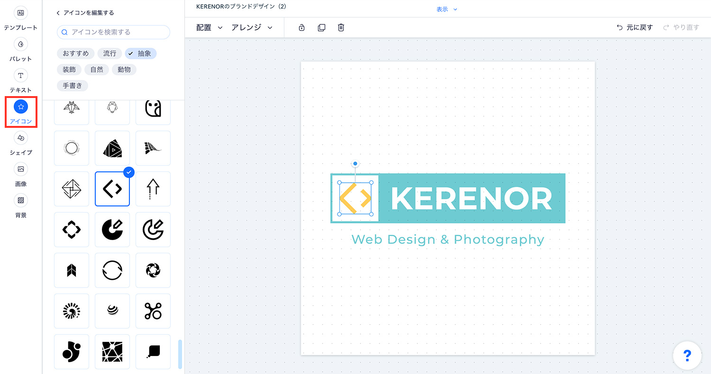Open the 背景 sidebar panel
This screenshot has width=711, height=374.
pos(21,207)
